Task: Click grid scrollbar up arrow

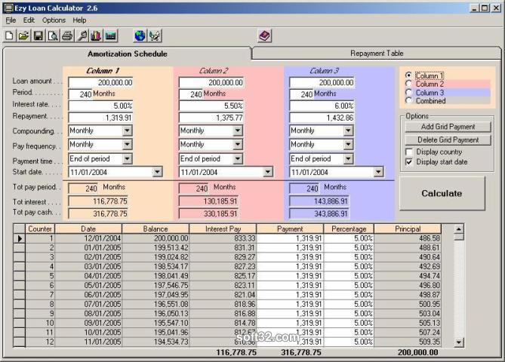Action: coord(459,229)
